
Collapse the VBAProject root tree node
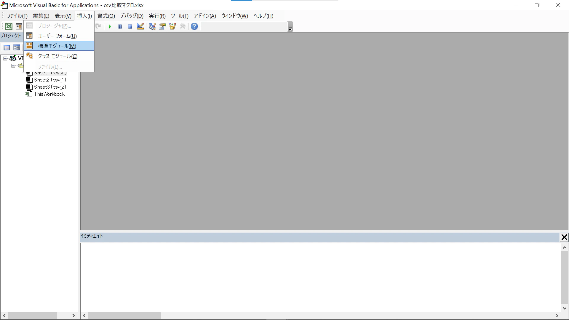coord(5,58)
